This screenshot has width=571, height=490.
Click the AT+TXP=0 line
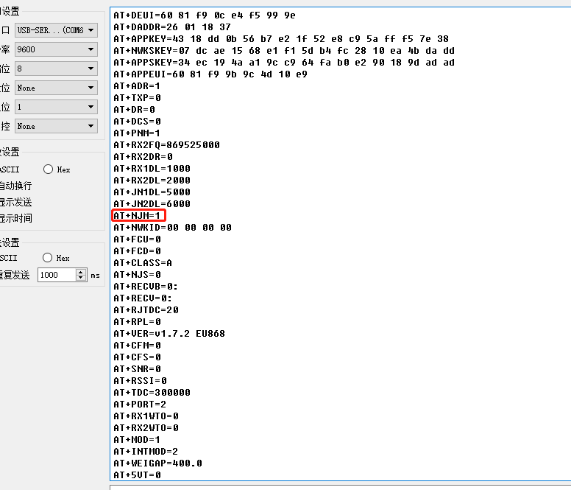137,98
